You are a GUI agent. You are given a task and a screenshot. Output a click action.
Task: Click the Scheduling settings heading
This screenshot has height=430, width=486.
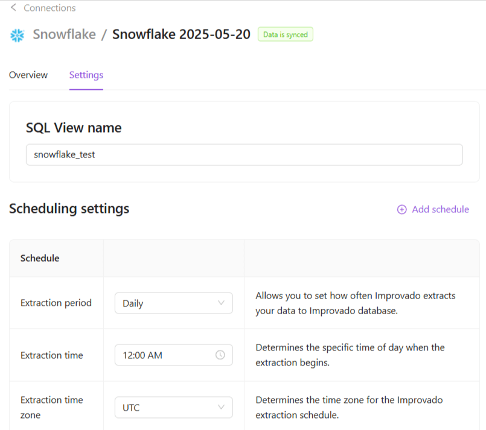(69, 209)
